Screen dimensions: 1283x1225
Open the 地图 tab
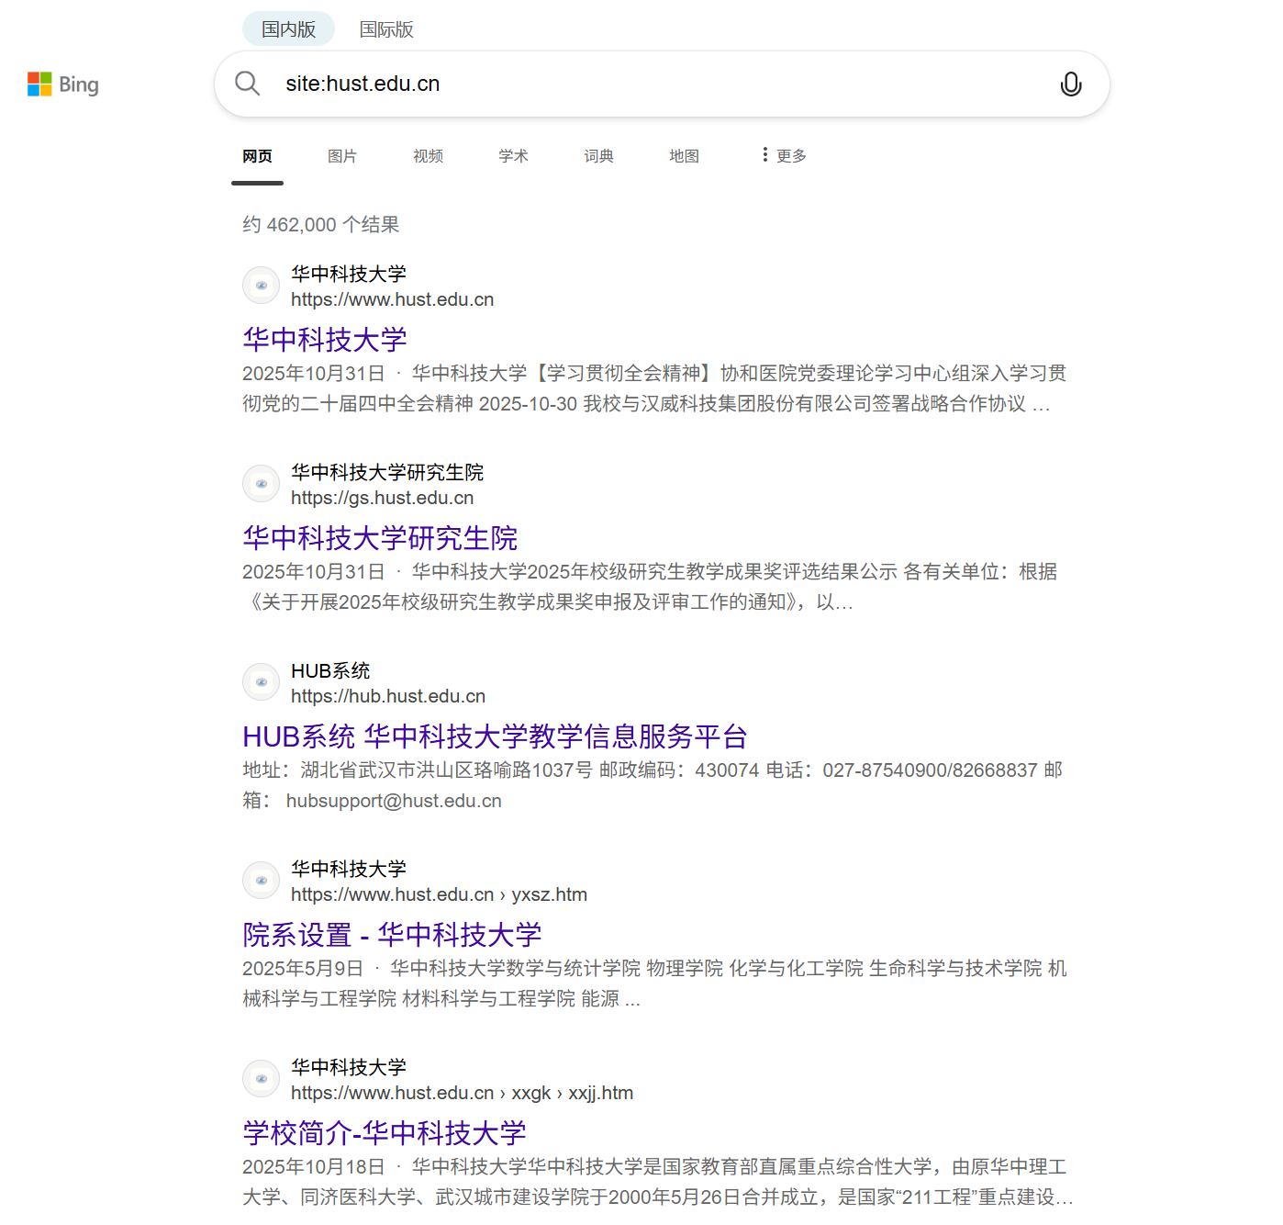(x=684, y=156)
